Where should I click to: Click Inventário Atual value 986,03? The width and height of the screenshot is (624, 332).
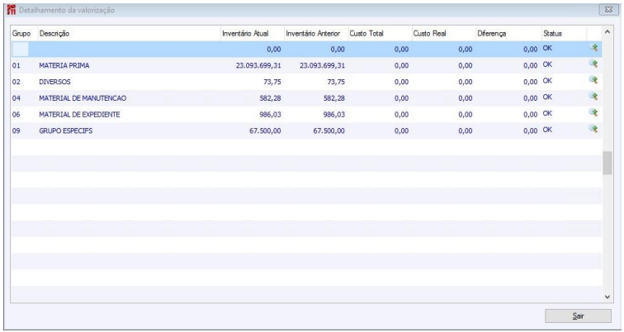[271, 115]
